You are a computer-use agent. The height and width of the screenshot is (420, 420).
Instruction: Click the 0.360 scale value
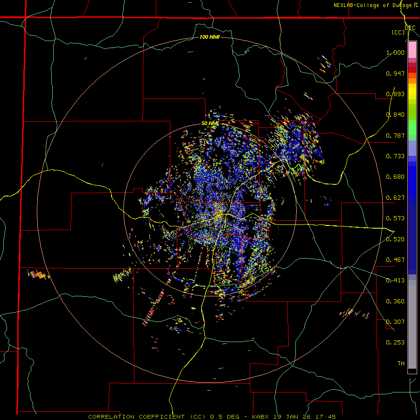tap(395, 301)
